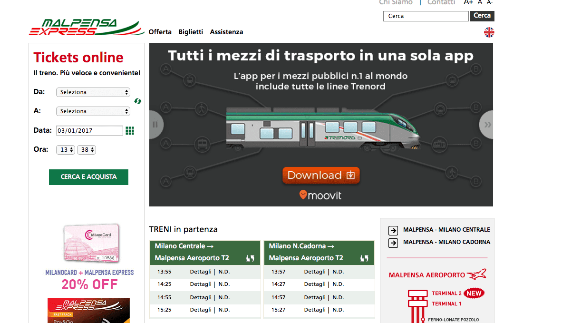This screenshot has width=581, height=323.
Task: Click the arrow icon beside Malpensa - Milano Cadorna
Action: (393, 243)
